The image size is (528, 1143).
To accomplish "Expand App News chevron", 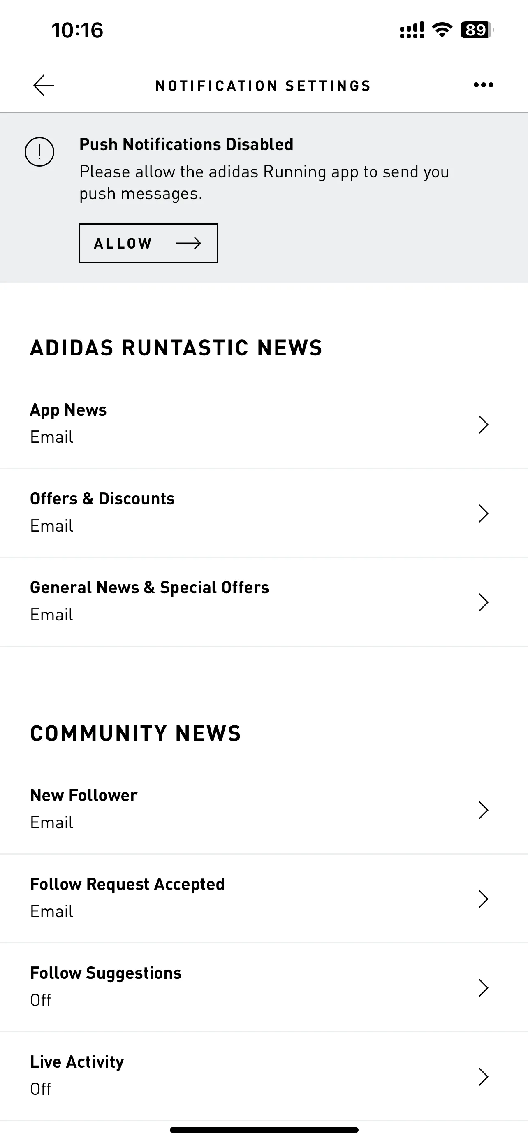I will [483, 425].
